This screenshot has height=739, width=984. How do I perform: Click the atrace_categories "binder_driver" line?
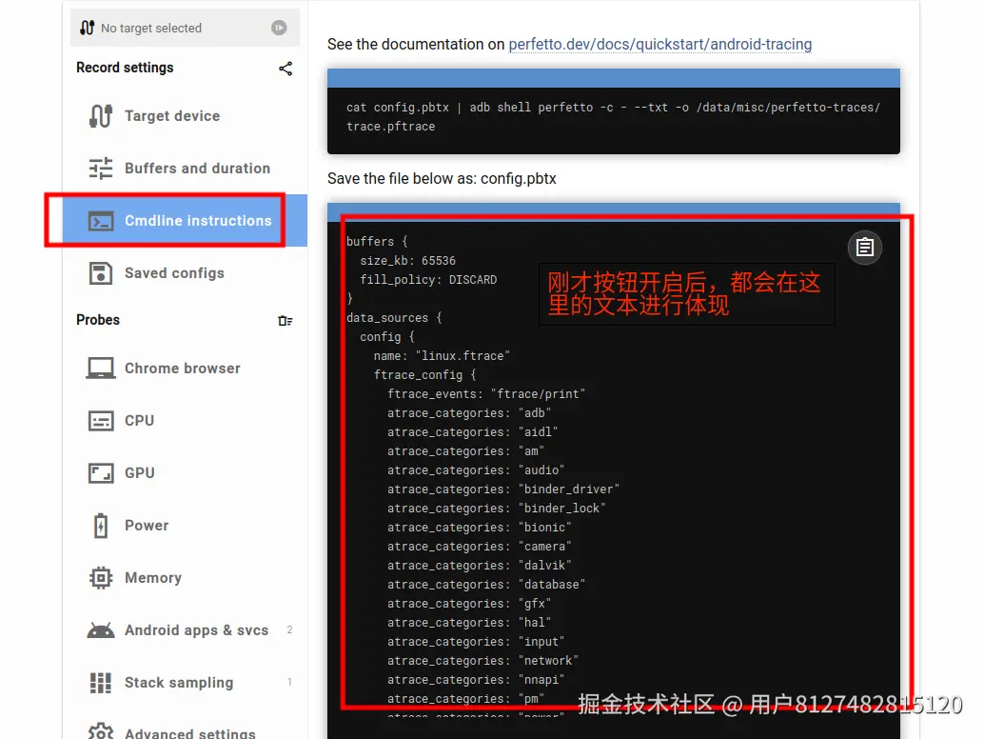[x=503, y=489]
